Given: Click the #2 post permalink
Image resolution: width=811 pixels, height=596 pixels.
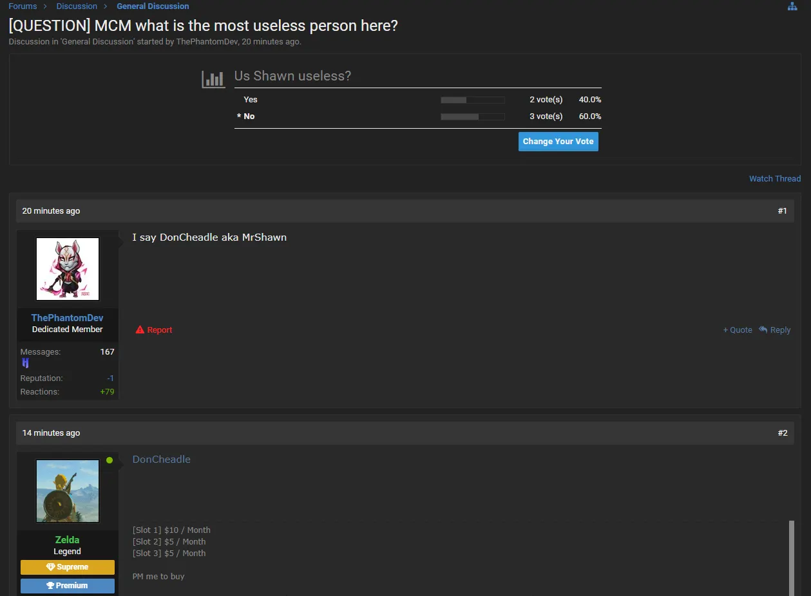Looking at the screenshot, I should [x=782, y=433].
